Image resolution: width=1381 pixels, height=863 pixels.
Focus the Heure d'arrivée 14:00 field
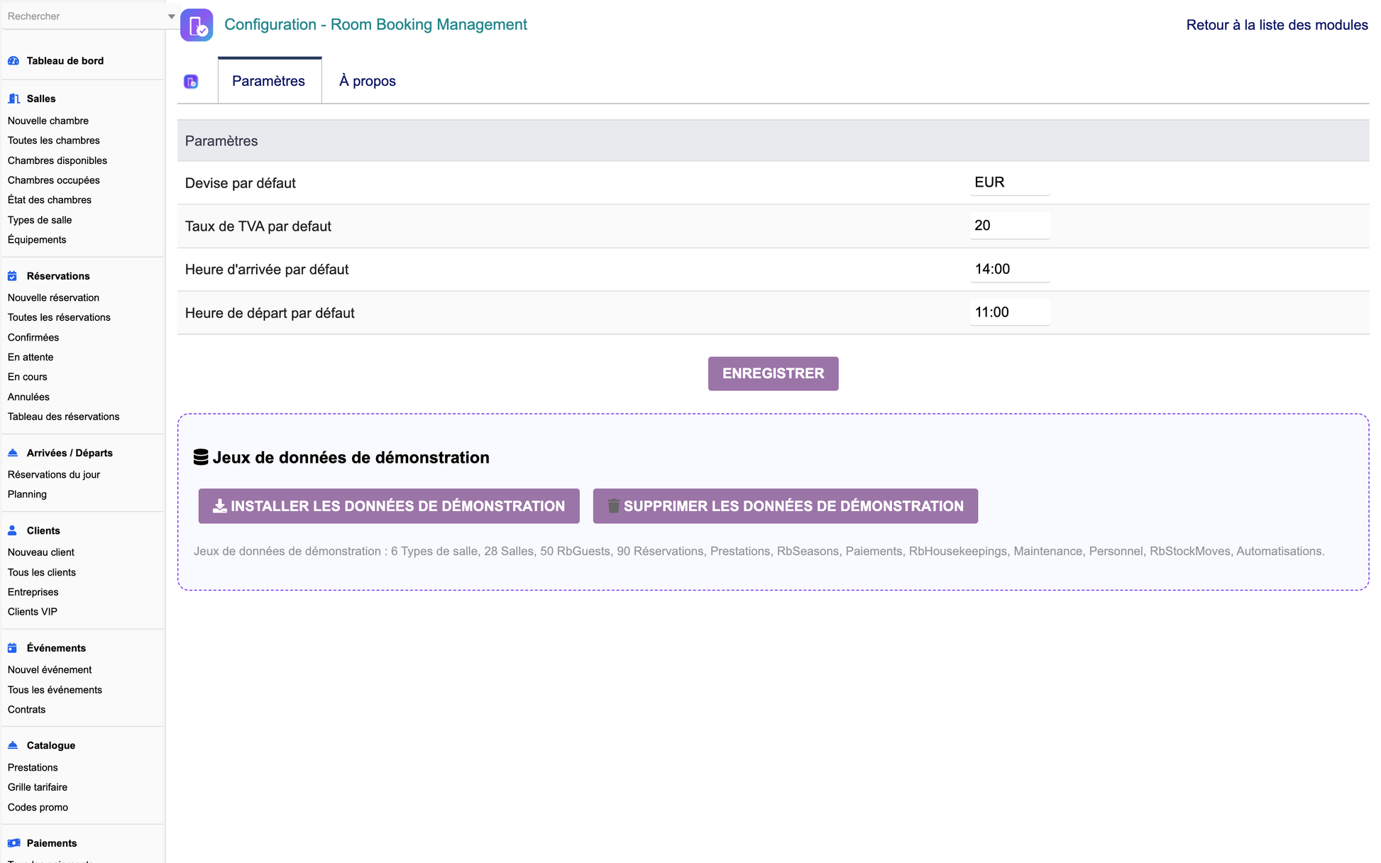[1010, 269]
